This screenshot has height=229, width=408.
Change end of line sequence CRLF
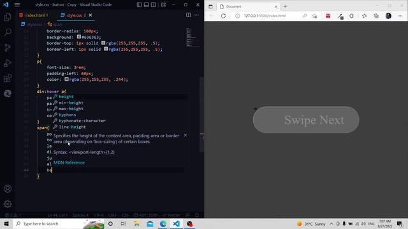click(x=112, y=215)
